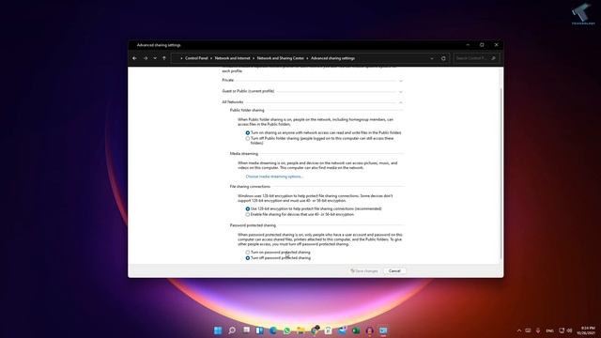Open the arrow after the Network and Sharing Center breadcrumb
This screenshot has height=338, width=601.
click(307, 58)
